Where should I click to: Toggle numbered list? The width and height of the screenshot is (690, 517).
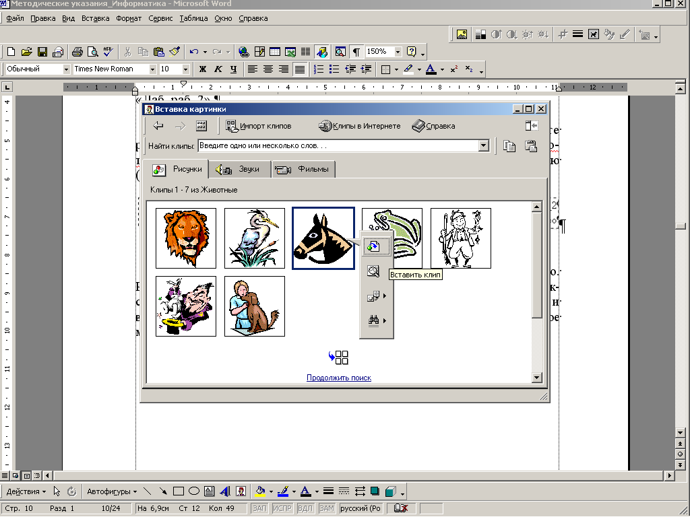(x=319, y=69)
